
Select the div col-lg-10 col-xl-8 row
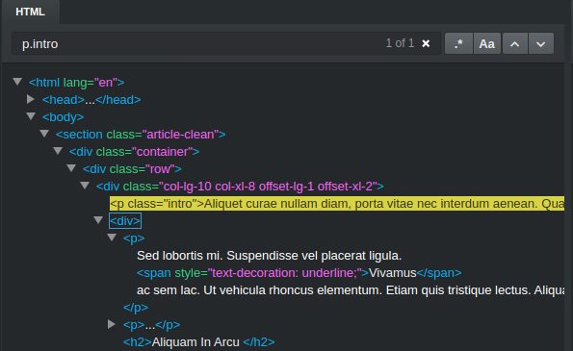240,187
